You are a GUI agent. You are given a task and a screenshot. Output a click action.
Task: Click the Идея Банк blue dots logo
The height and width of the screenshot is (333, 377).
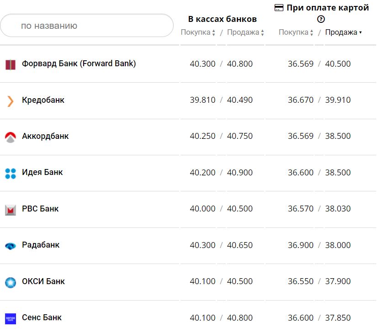tap(10, 173)
